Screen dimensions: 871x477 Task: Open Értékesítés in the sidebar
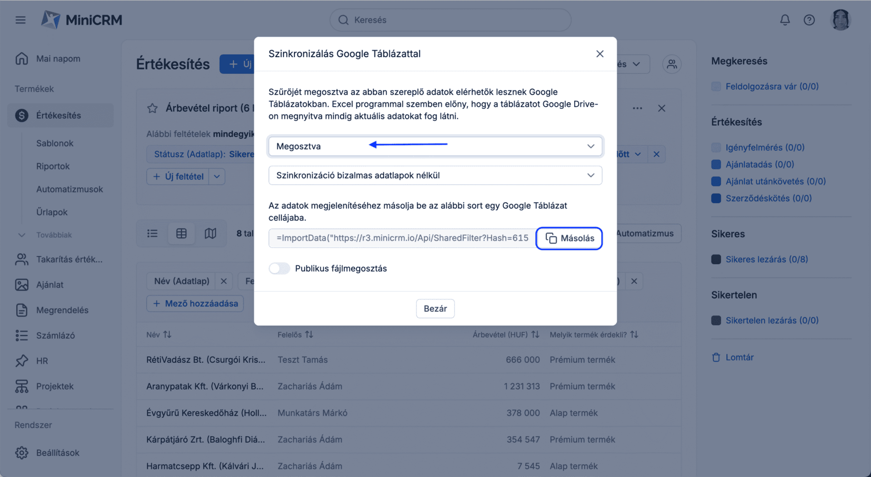60,116
